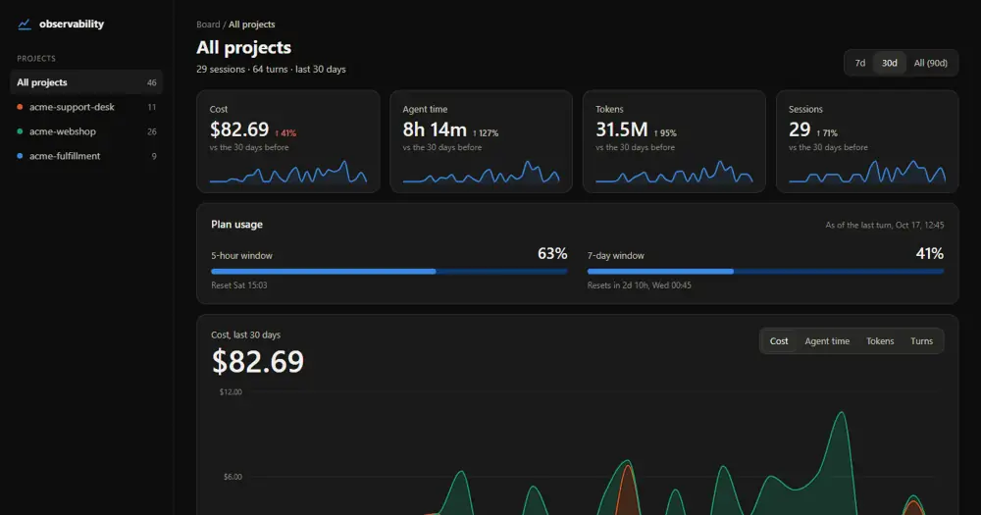Open the acme-fulfillment project
Viewport: 981px width, 515px height.
click(86, 156)
